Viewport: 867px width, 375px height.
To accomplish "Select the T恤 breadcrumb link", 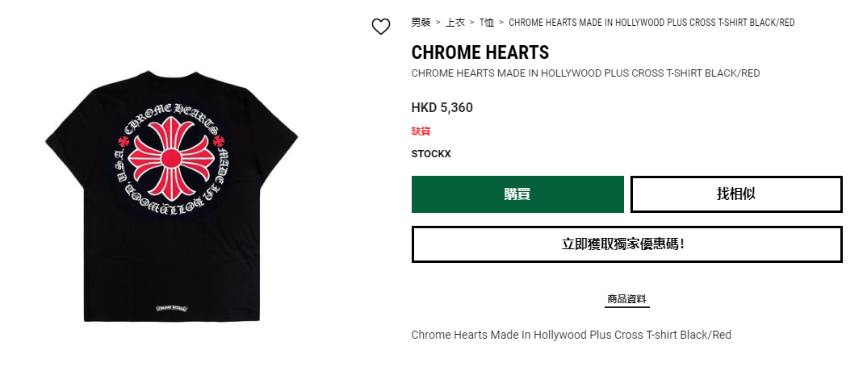I will click(x=487, y=23).
